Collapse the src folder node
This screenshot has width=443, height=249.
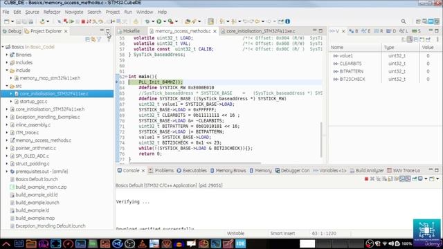[x=7, y=86]
